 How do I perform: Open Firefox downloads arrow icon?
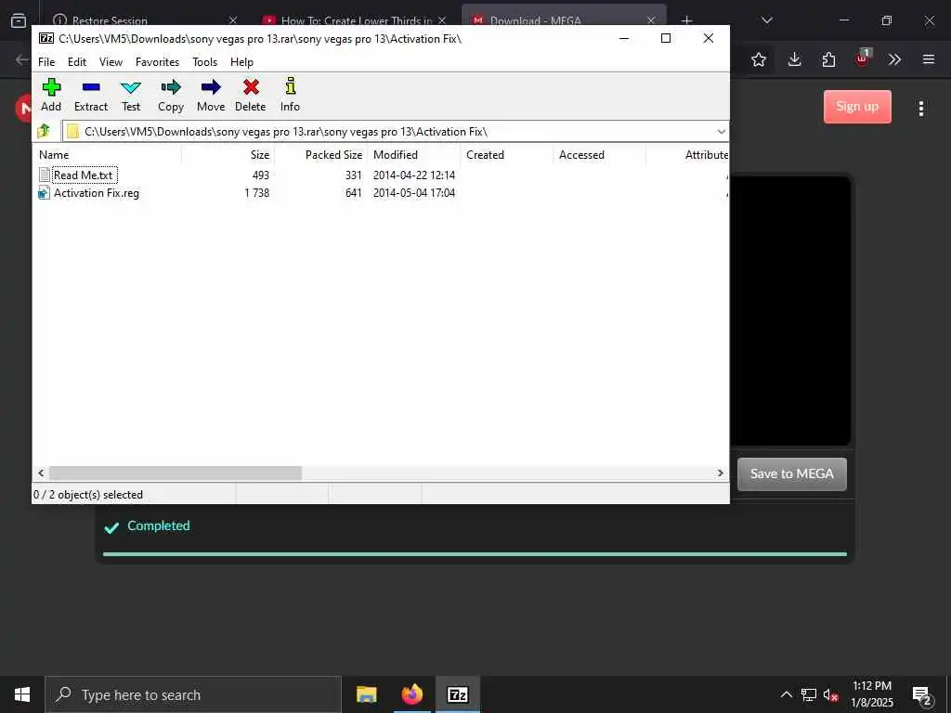[795, 59]
